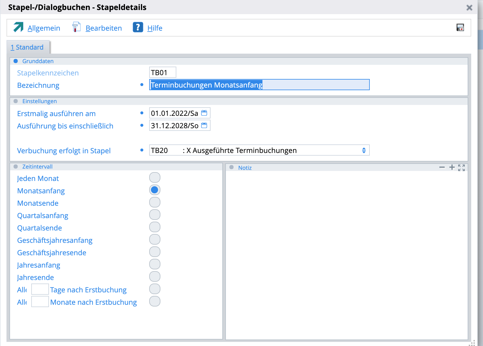The image size is (483, 346).
Task: Open the Allgemein menu
Action: click(x=44, y=28)
